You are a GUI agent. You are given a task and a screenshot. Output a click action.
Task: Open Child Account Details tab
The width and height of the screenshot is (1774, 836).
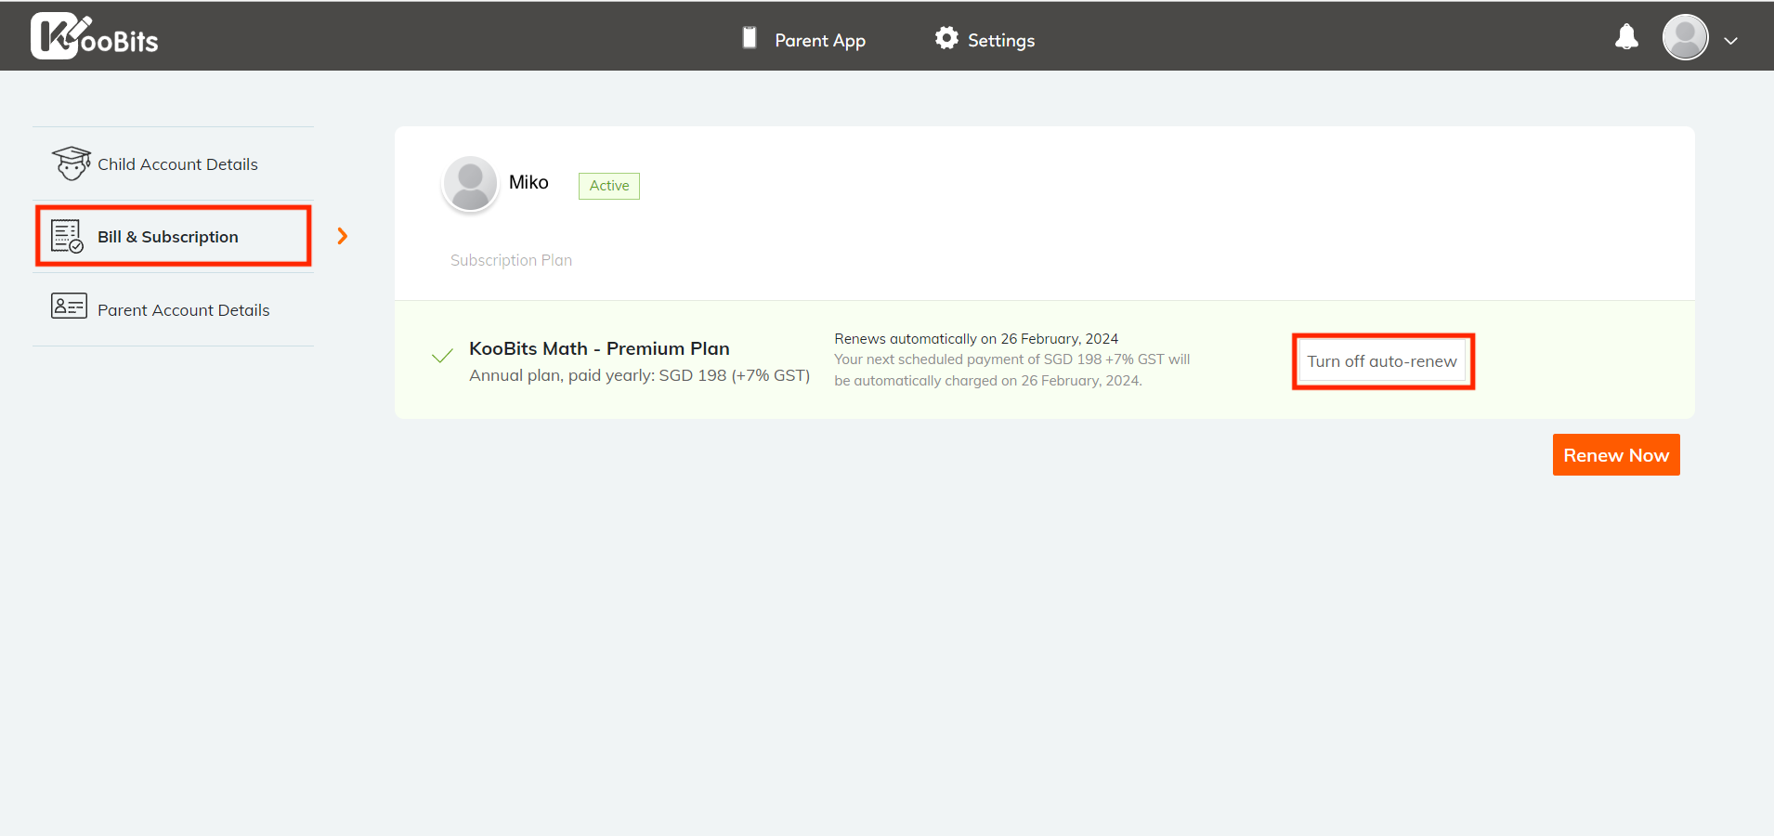173,163
